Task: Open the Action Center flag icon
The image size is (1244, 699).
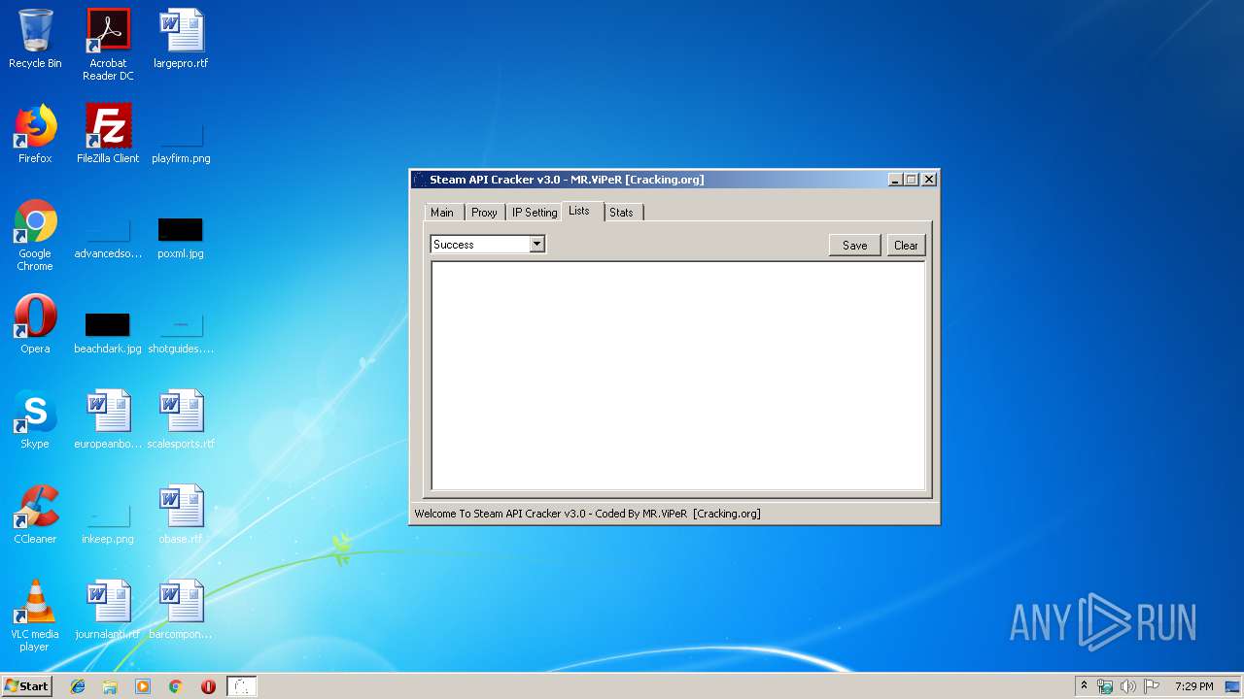Action: click(x=1151, y=686)
